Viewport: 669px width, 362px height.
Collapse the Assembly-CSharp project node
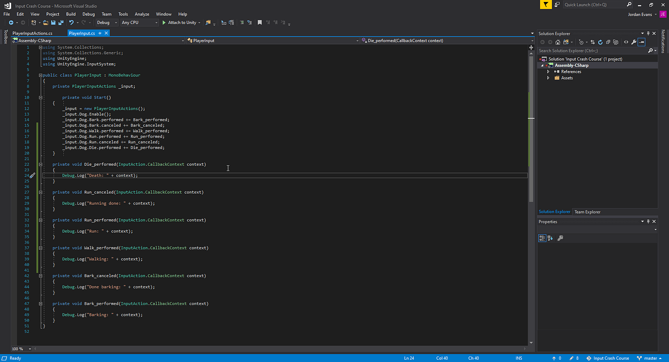[x=542, y=65]
